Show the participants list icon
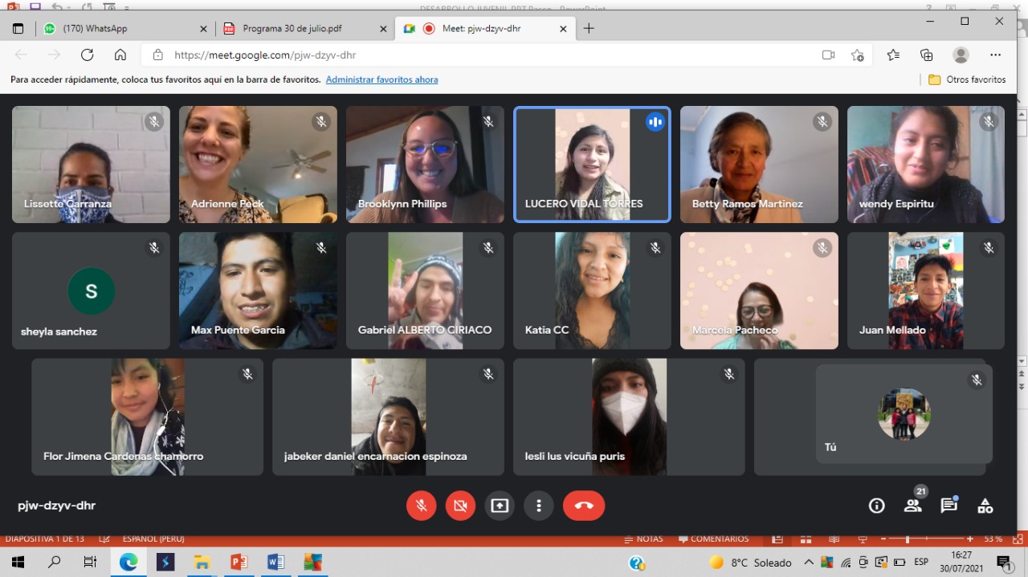This screenshot has height=577, width=1028. coord(912,506)
